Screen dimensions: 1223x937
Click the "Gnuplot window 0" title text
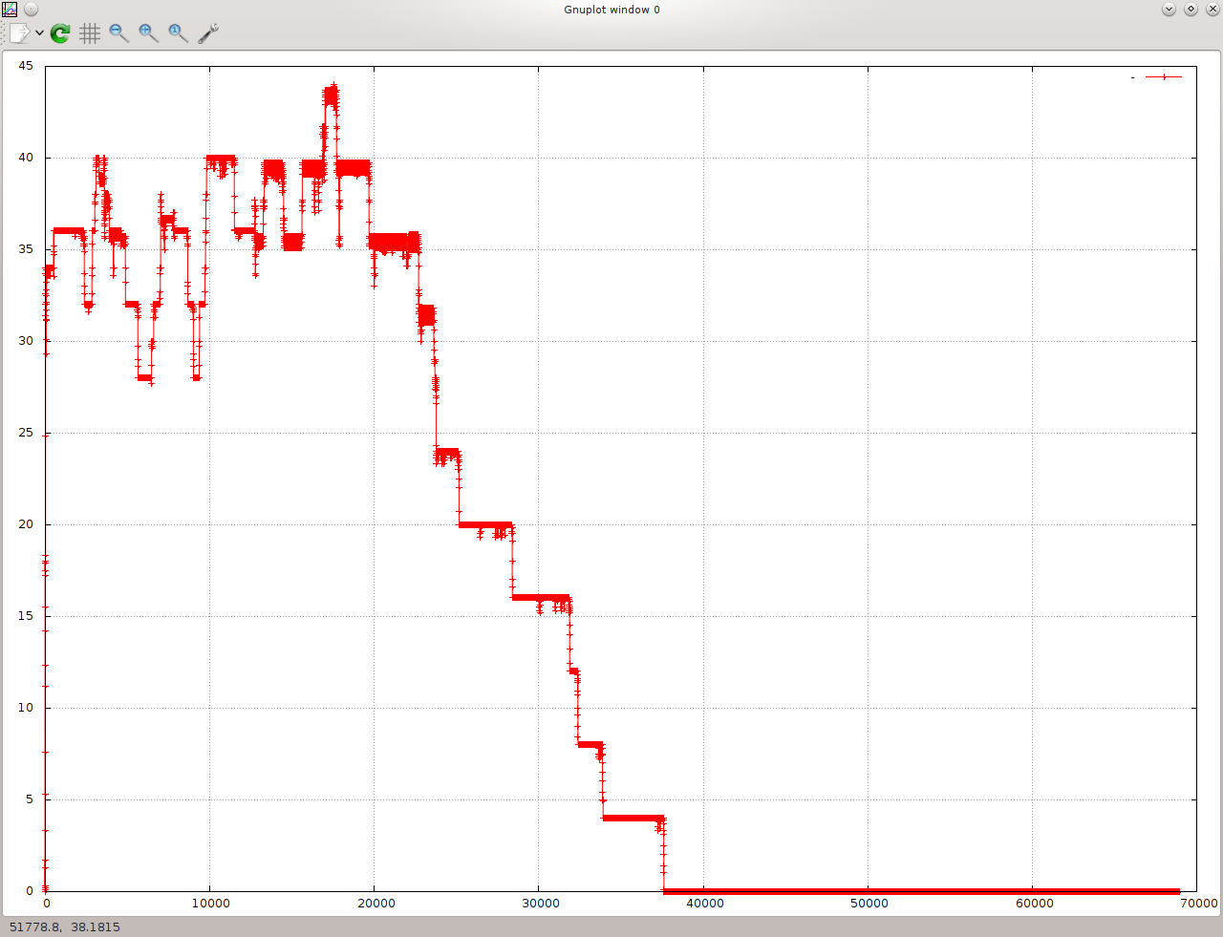pos(611,10)
